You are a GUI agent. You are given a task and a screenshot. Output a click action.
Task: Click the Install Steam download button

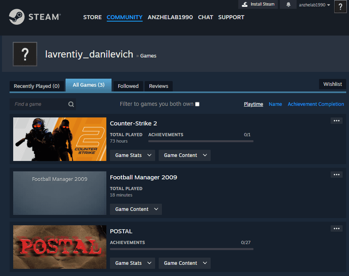click(258, 4)
